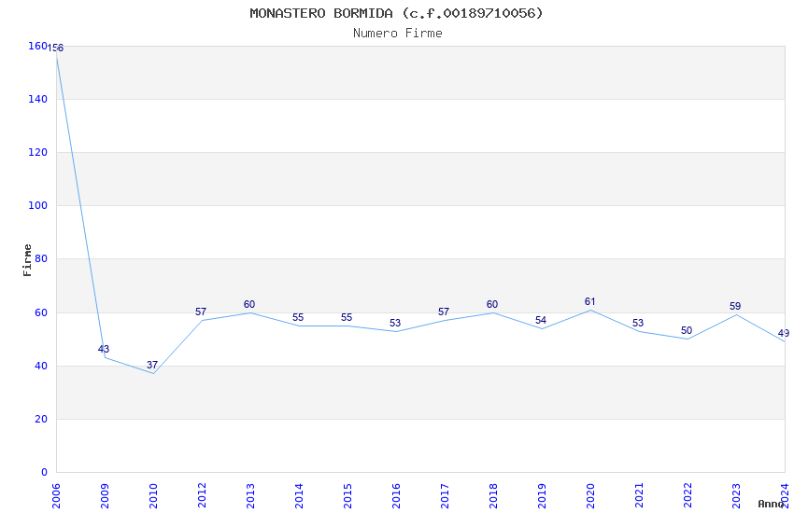Click the y-axis value 160

[38, 46]
